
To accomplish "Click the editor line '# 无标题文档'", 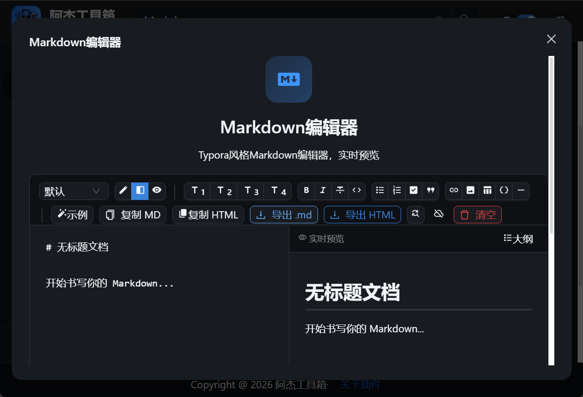I will pyautogui.click(x=77, y=247).
